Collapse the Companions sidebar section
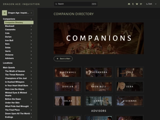 [x=31, y=19]
